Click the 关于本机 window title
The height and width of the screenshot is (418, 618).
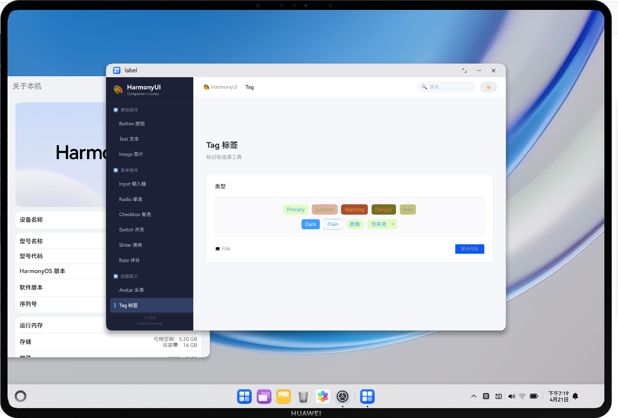click(x=27, y=86)
